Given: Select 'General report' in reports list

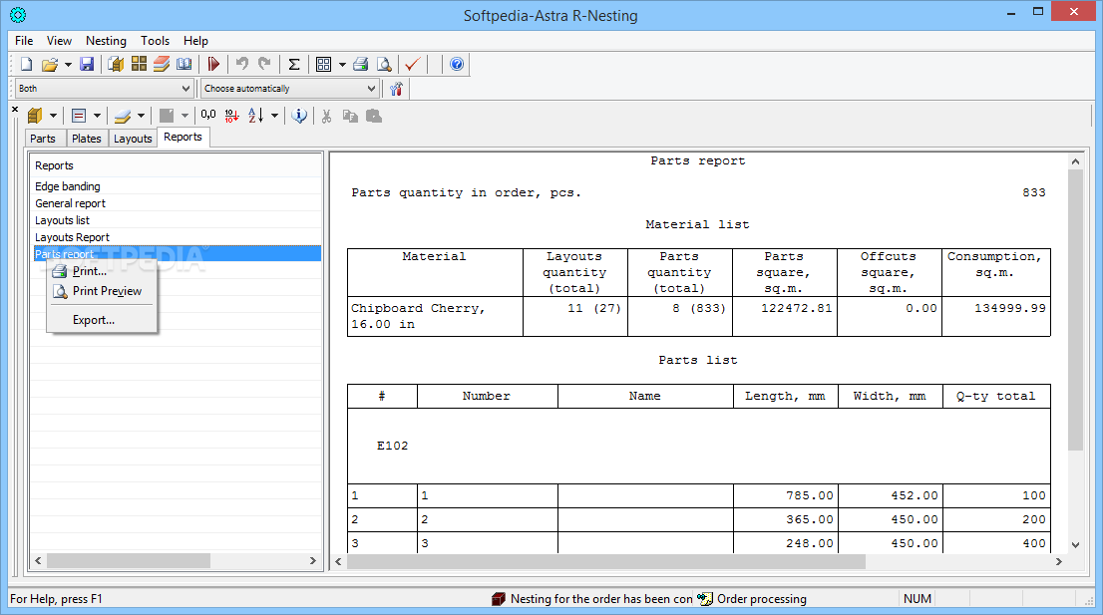Looking at the screenshot, I should point(178,203).
